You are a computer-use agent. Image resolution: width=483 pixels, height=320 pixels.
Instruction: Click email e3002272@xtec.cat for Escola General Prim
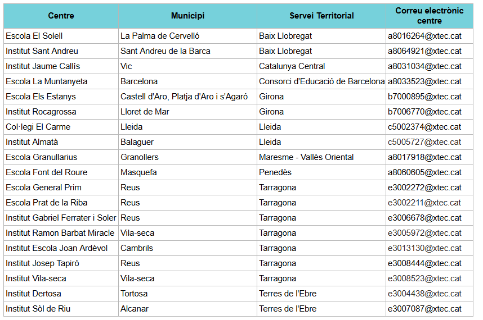(x=424, y=188)
